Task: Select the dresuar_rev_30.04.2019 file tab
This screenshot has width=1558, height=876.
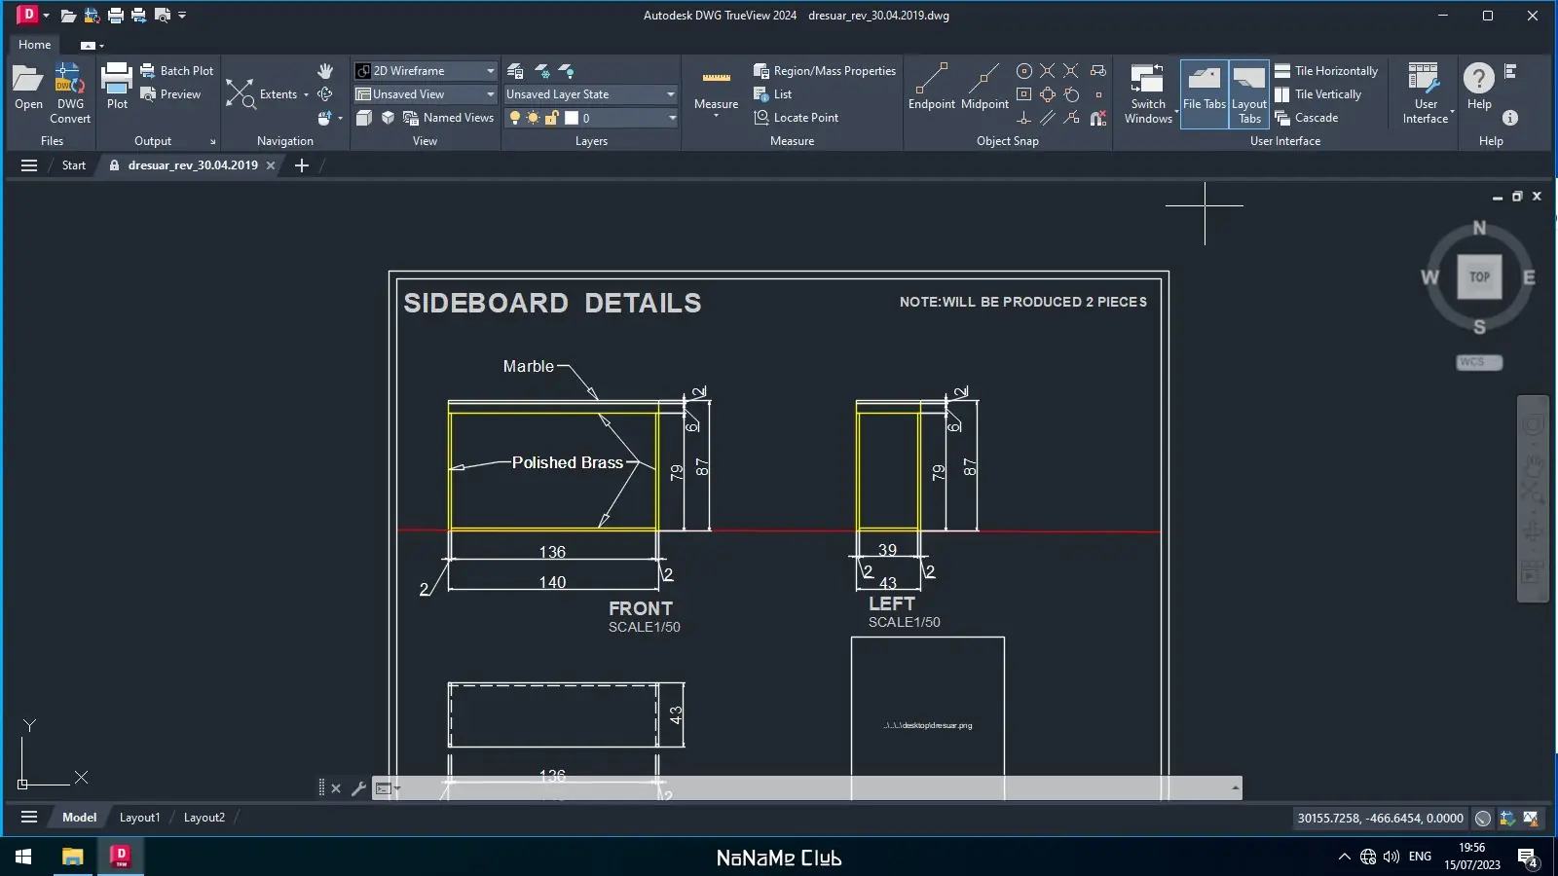Action: click(x=193, y=165)
